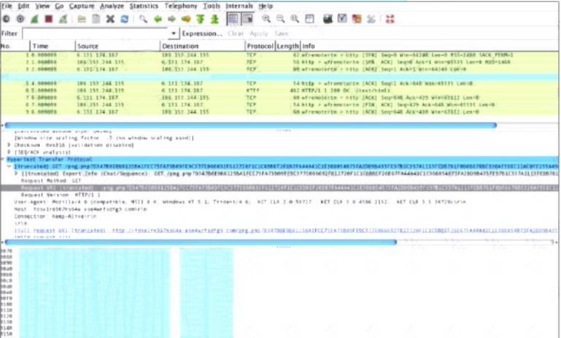Select the FIN, ACK packet row
The image size is (561, 338).
pos(280,105)
